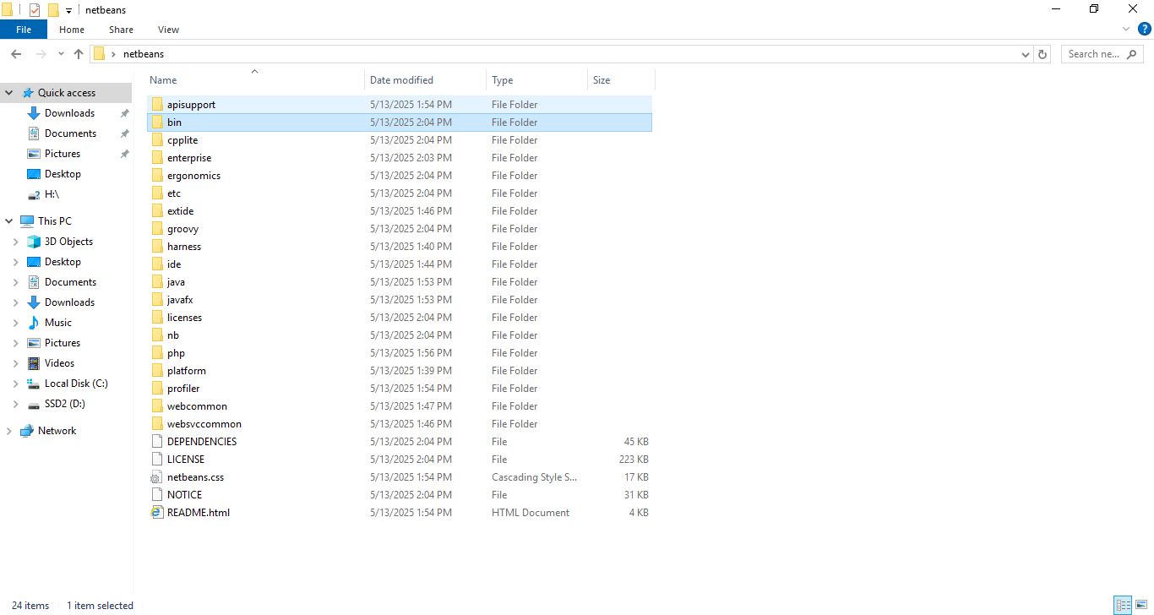Select the DEPENDENCIES file icon

pyautogui.click(x=157, y=442)
